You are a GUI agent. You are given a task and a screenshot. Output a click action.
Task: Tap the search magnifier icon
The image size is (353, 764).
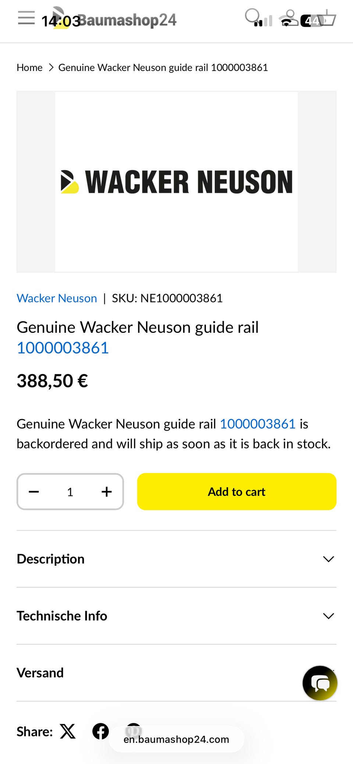252,17
